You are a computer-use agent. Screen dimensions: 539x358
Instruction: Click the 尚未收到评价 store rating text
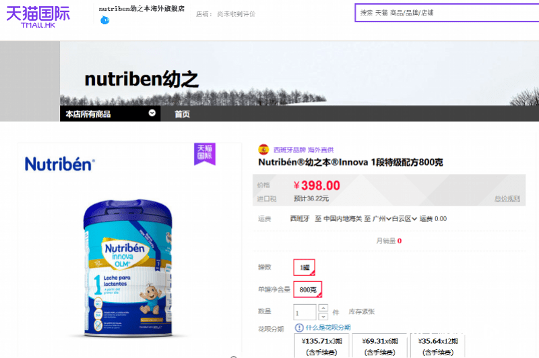tap(236, 13)
